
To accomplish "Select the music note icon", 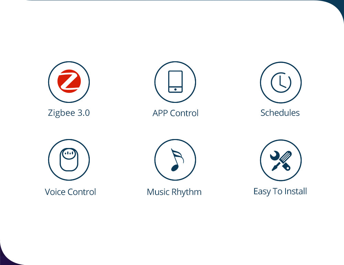I will [x=176, y=160].
